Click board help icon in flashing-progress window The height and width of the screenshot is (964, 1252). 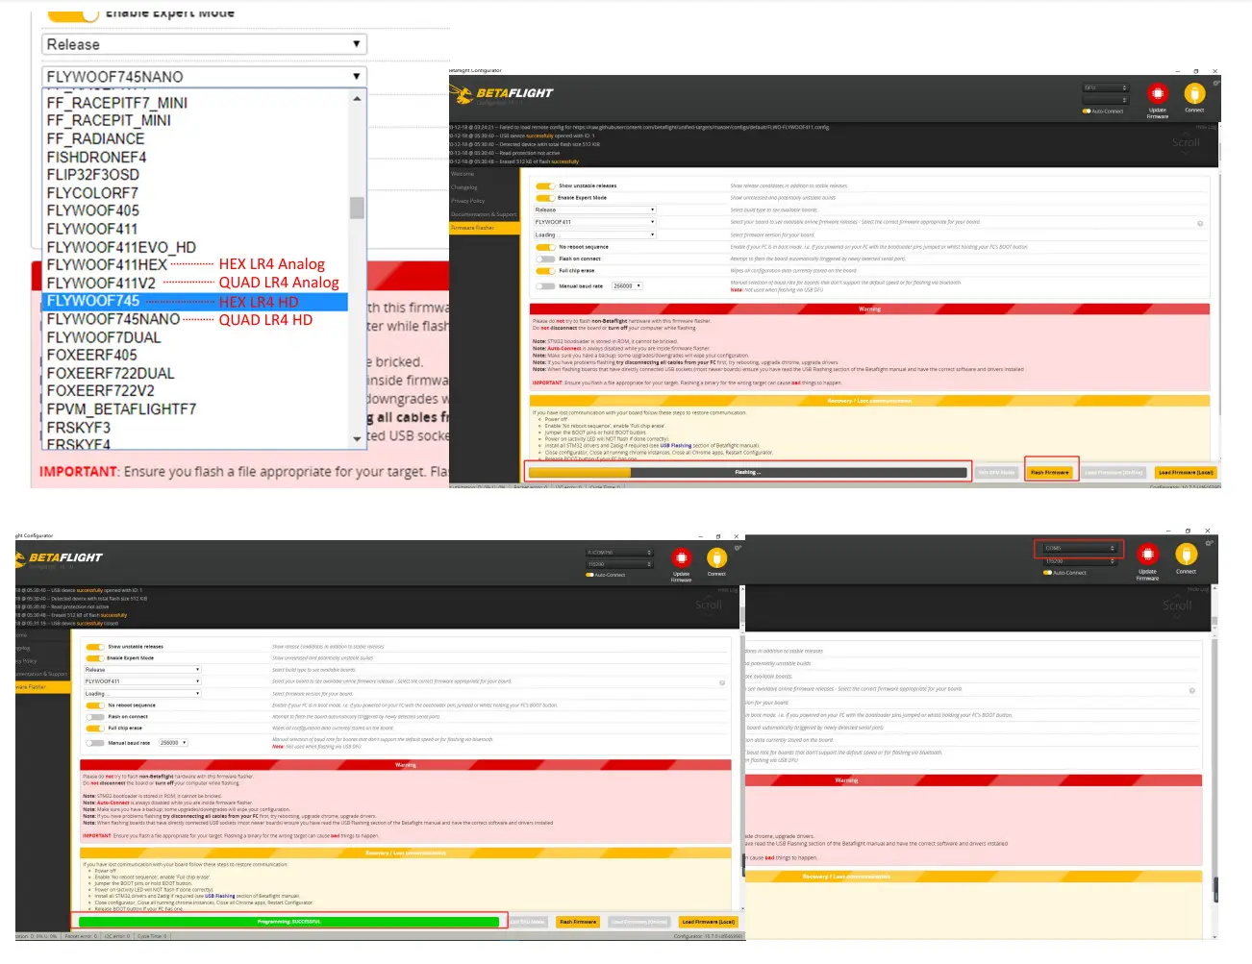click(x=1200, y=223)
